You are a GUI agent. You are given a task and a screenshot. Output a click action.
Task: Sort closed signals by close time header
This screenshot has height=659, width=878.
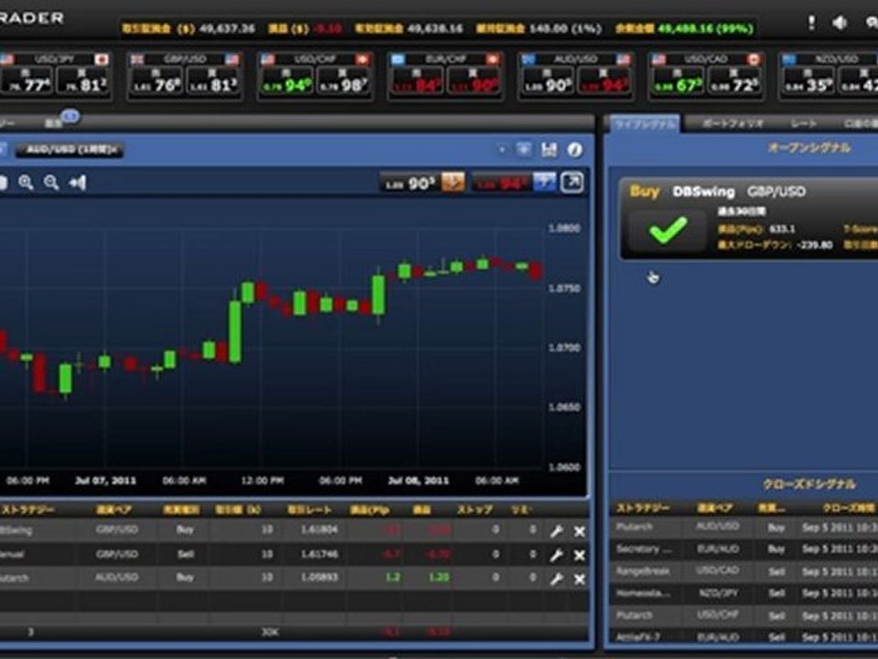pos(849,508)
